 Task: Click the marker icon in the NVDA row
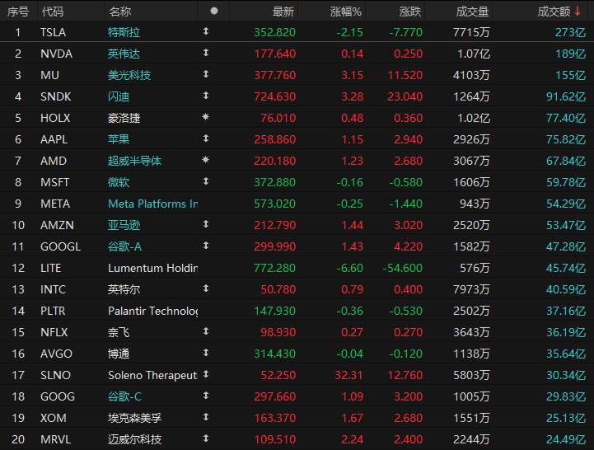pyautogui.click(x=206, y=53)
